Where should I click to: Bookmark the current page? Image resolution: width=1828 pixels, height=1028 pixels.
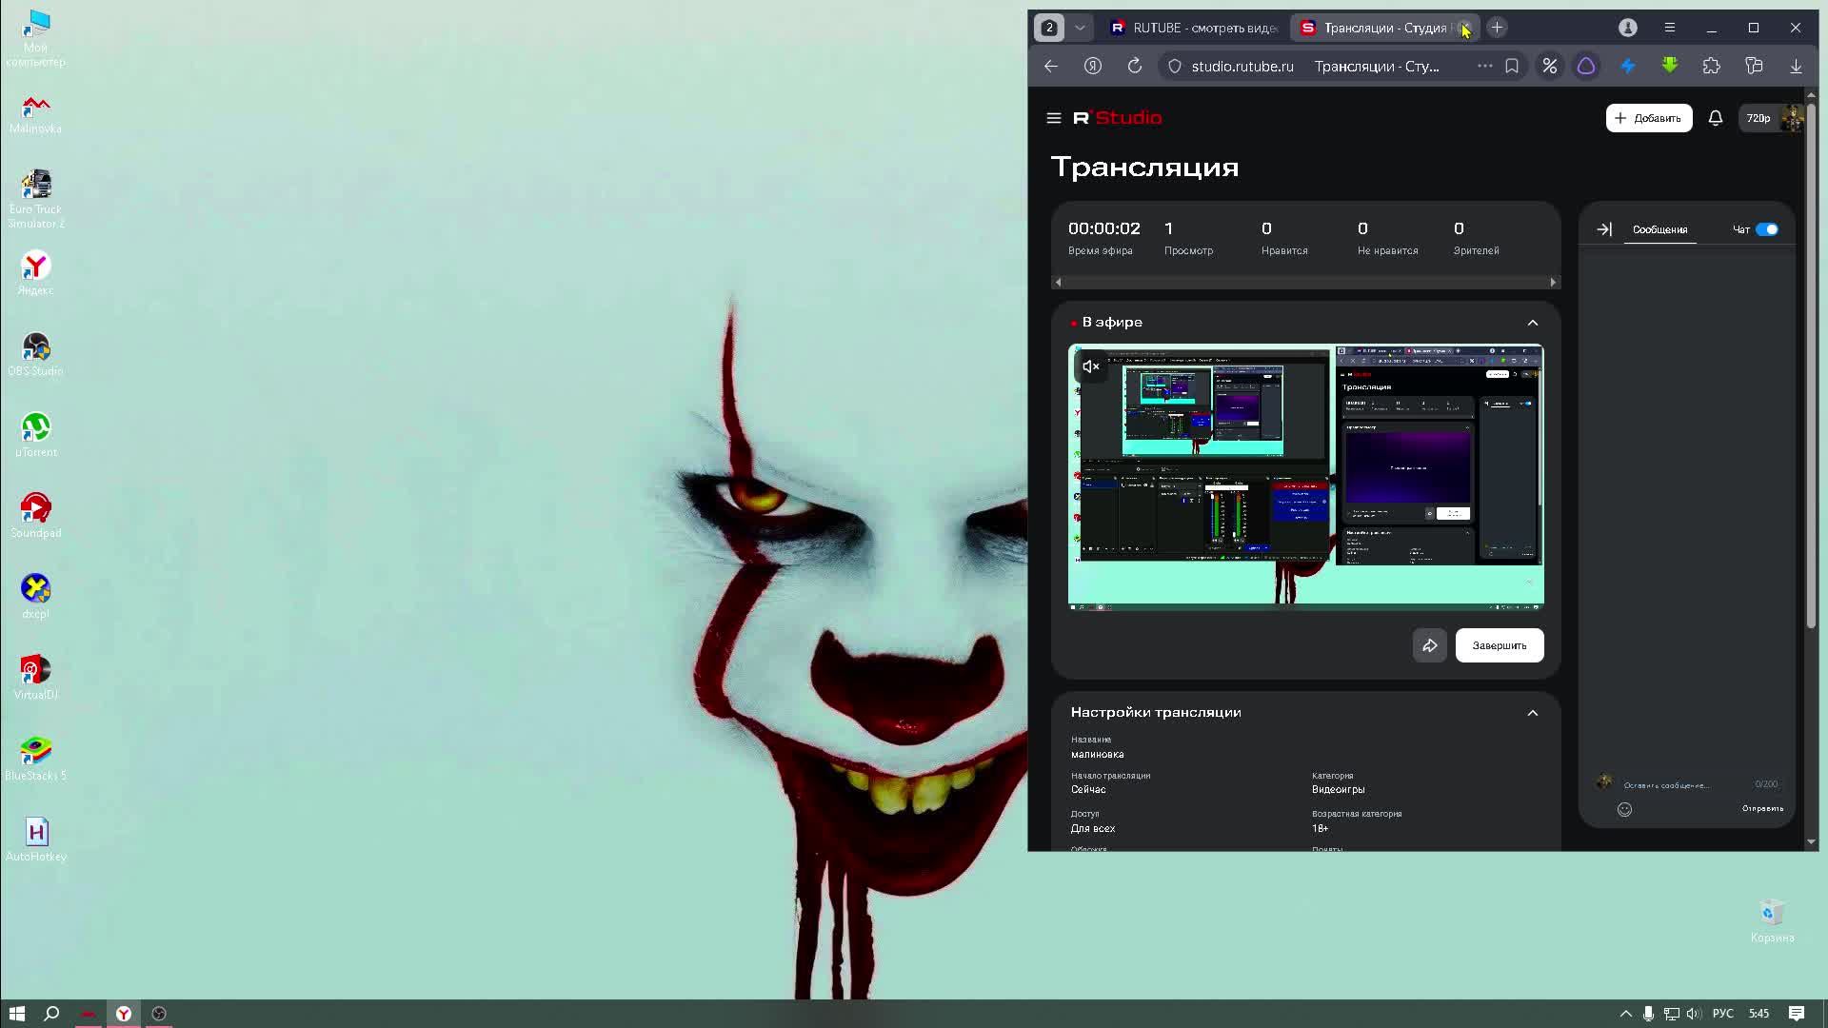click(x=1512, y=67)
